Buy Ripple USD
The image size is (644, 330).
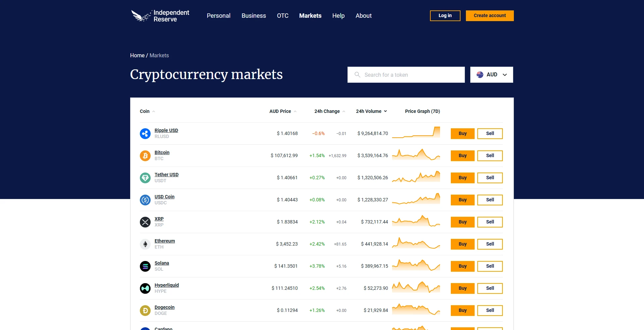pyautogui.click(x=463, y=134)
